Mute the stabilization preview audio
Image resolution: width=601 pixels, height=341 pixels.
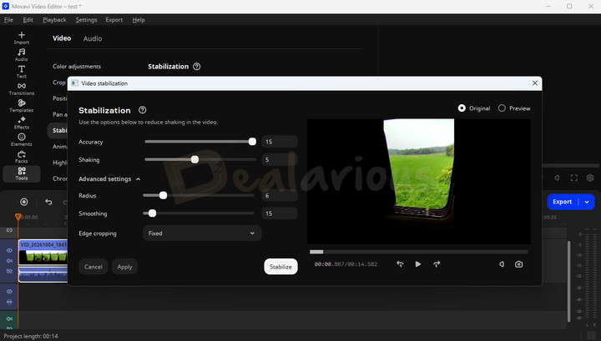(x=502, y=264)
